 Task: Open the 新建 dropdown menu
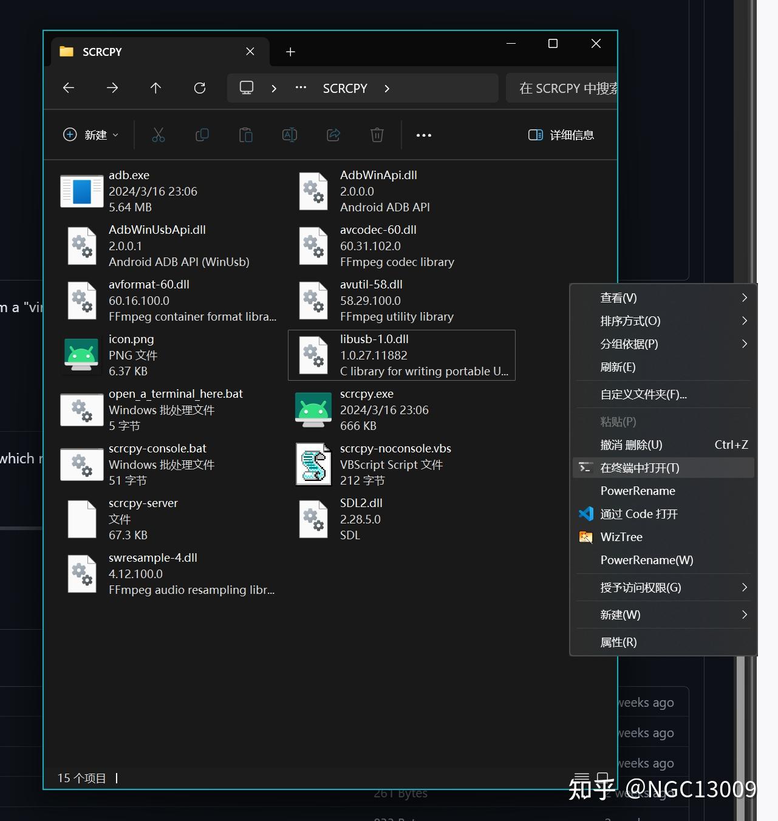click(90, 135)
